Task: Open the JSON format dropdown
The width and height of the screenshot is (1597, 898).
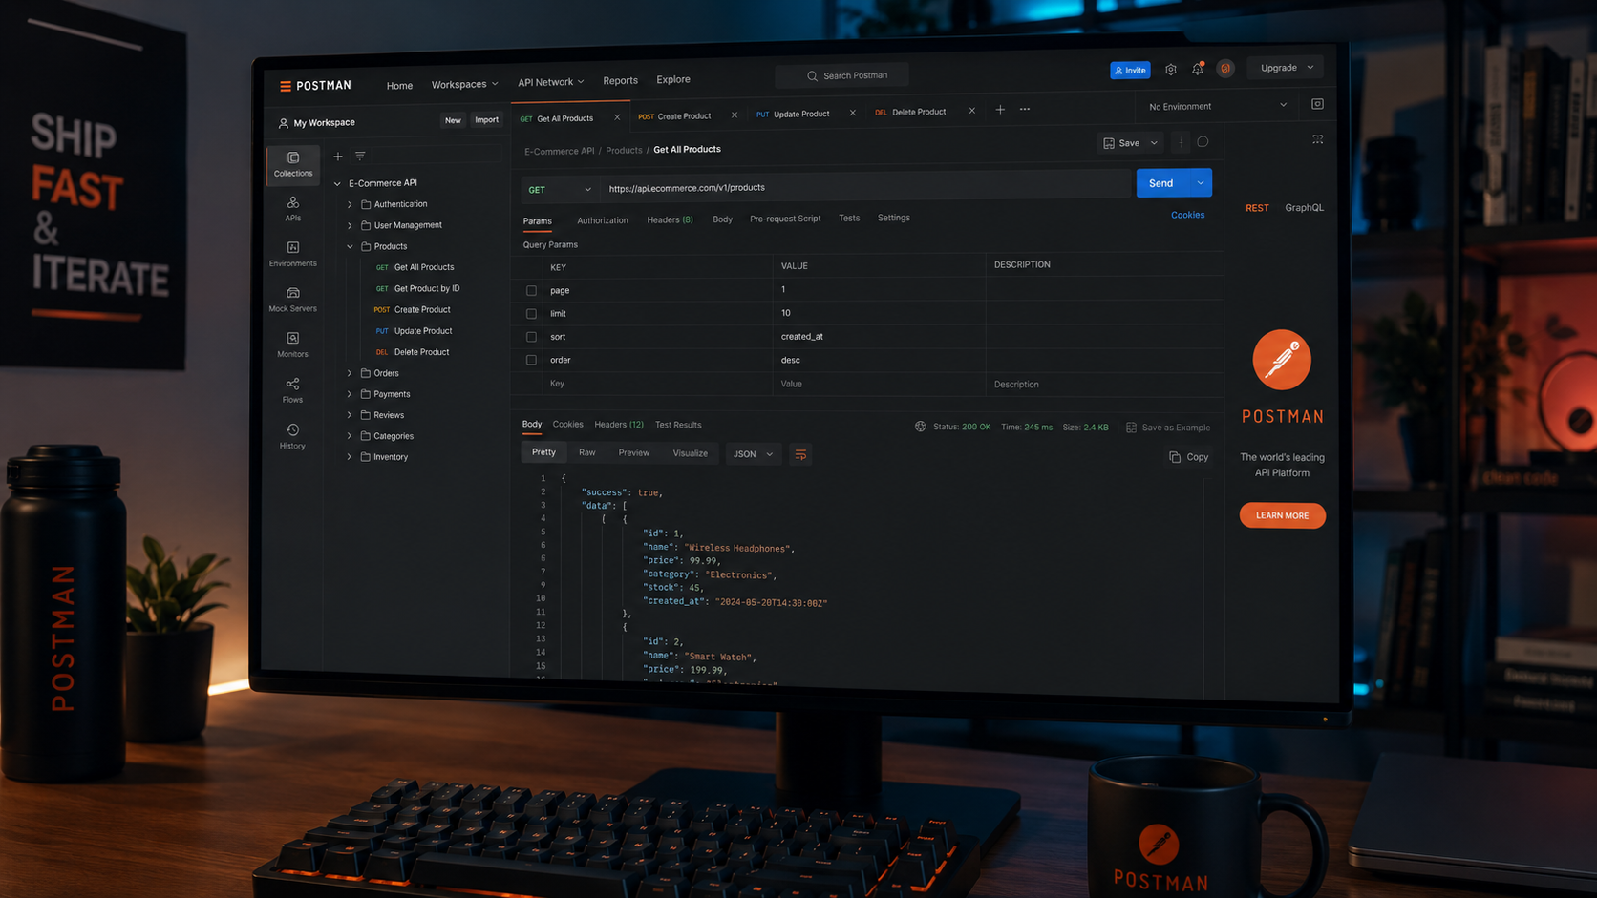Action: [753, 454]
